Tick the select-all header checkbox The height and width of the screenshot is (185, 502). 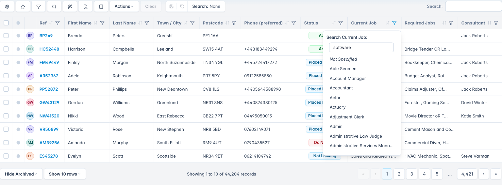point(6,23)
